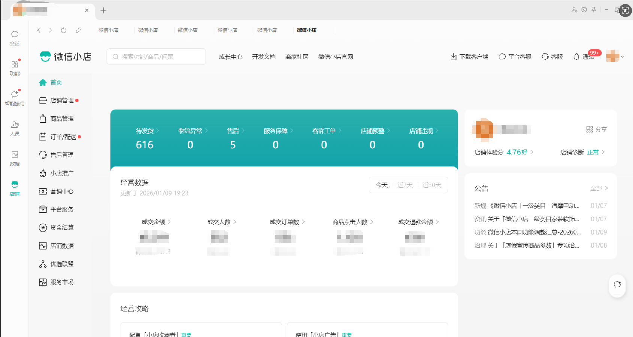This screenshot has width=633, height=337.
Task: Select the 店铺 shop icon in left rail
Action: [x=15, y=188]
